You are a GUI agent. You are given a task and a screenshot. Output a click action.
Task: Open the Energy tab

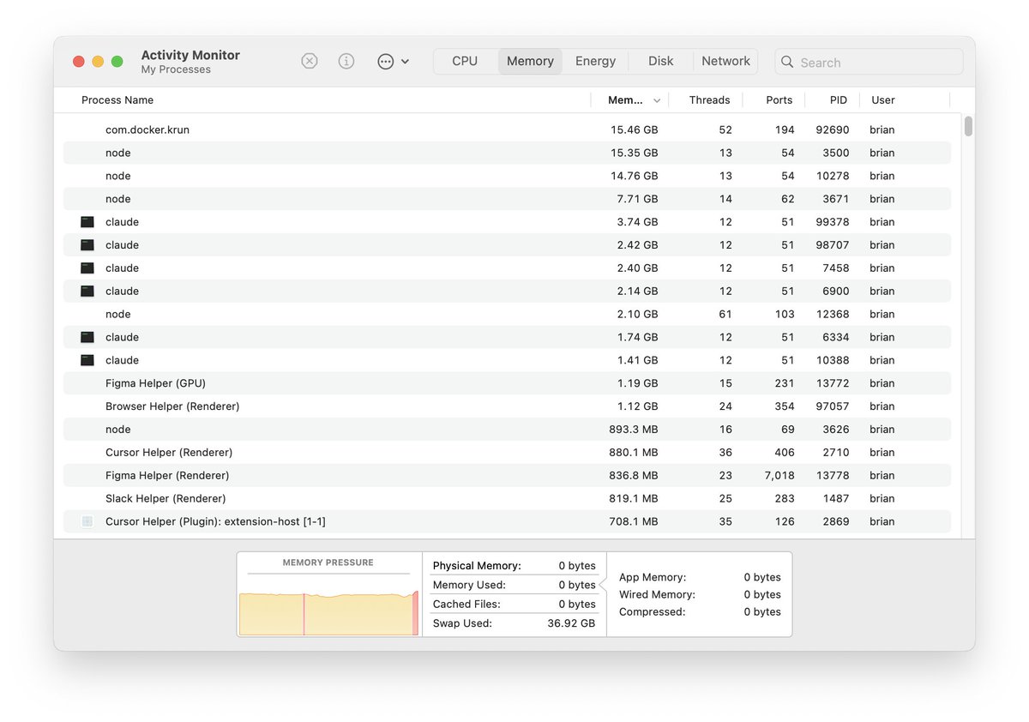[595, 61]
